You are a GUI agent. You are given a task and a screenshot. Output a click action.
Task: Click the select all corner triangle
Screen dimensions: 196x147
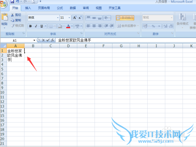point(4,46)
